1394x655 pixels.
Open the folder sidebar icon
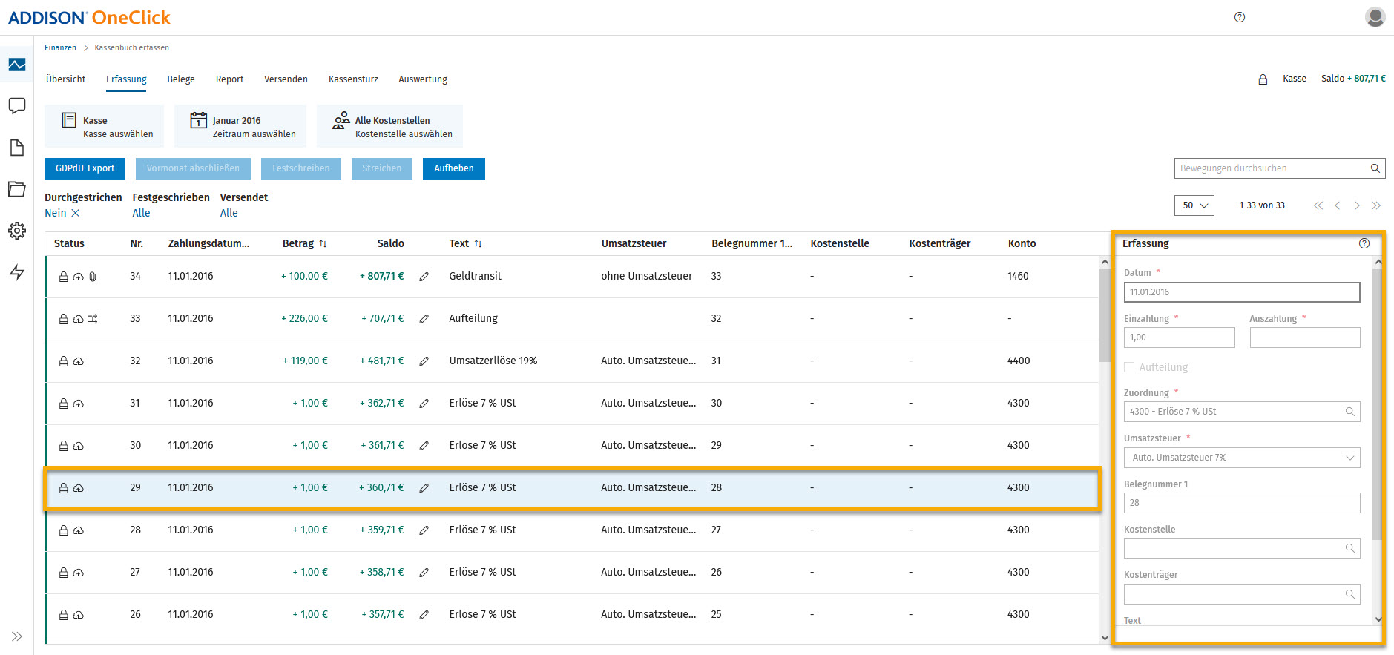coord(17,189)
